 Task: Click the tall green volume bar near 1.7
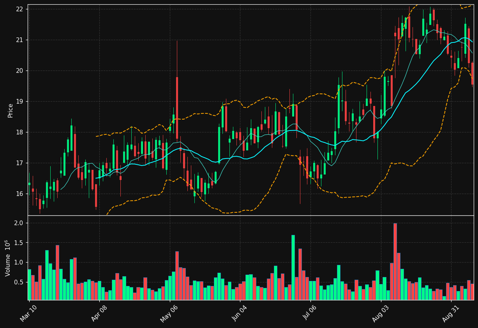click(293, 267)
